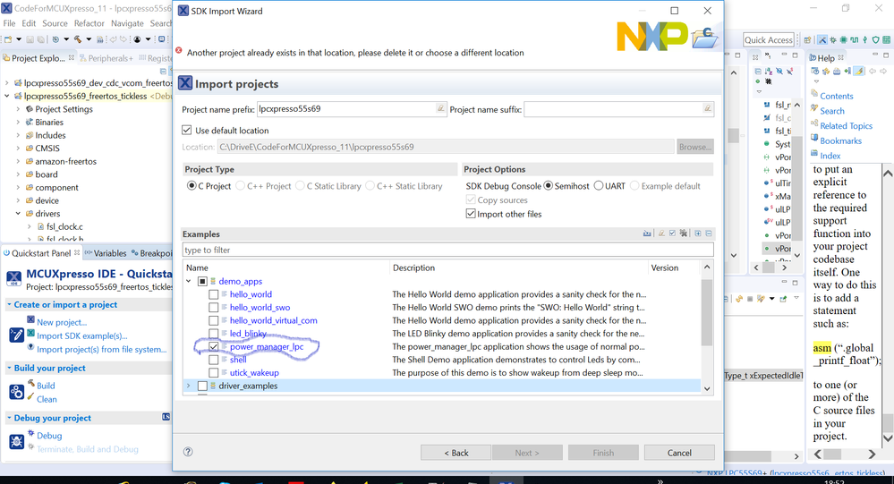Click the deselect-all cross icon in the Examples toolbar
This screenshot has height=484, width=894.
pyautogui.click(x=684, y=234)
